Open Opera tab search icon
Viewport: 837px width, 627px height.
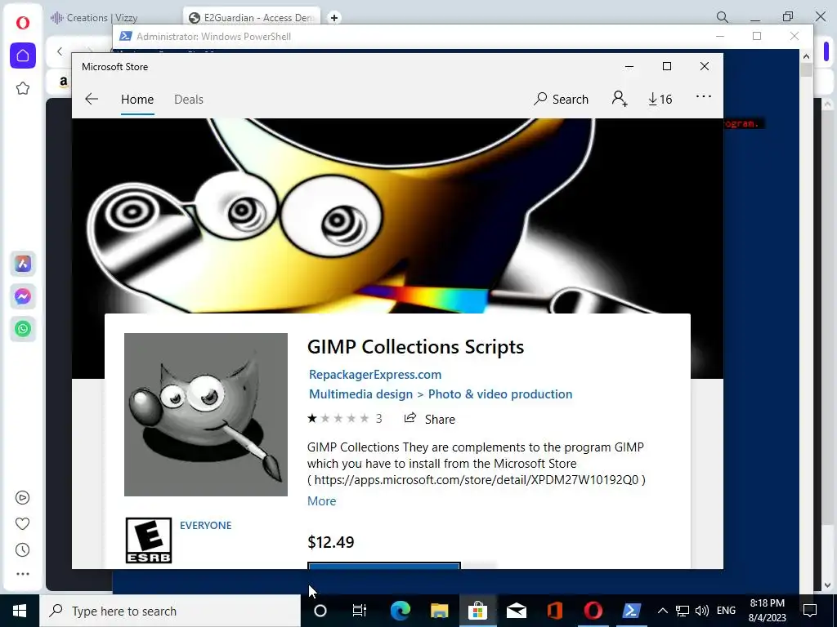pyautogui.click(x=723, y=17)
